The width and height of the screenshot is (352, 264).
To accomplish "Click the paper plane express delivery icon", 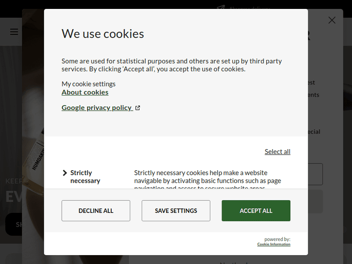I will 221,8.
